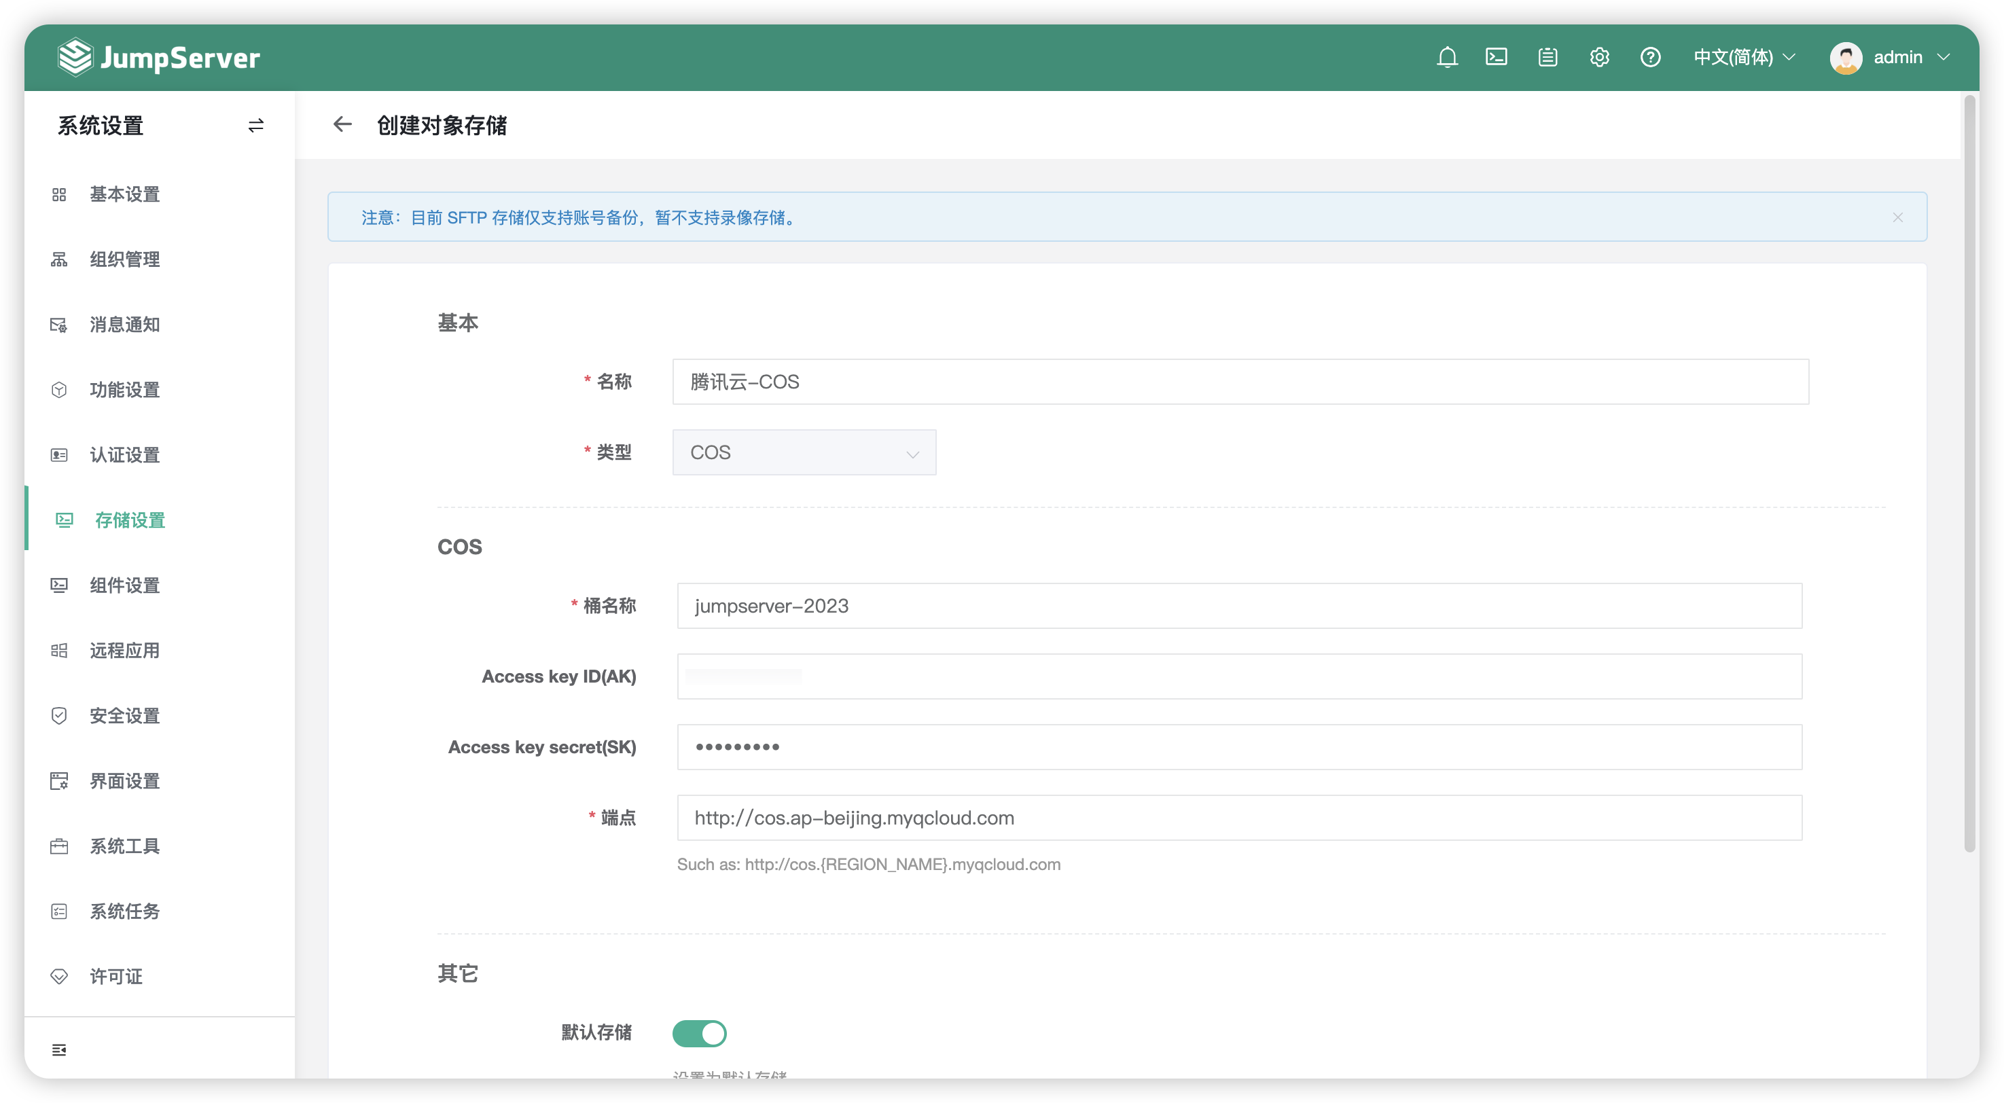Open the 类型 COS dropdown
Screen dimensions: 2004x1103
point(804,453)
